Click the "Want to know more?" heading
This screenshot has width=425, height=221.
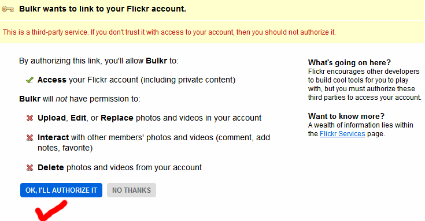point(346,116)
